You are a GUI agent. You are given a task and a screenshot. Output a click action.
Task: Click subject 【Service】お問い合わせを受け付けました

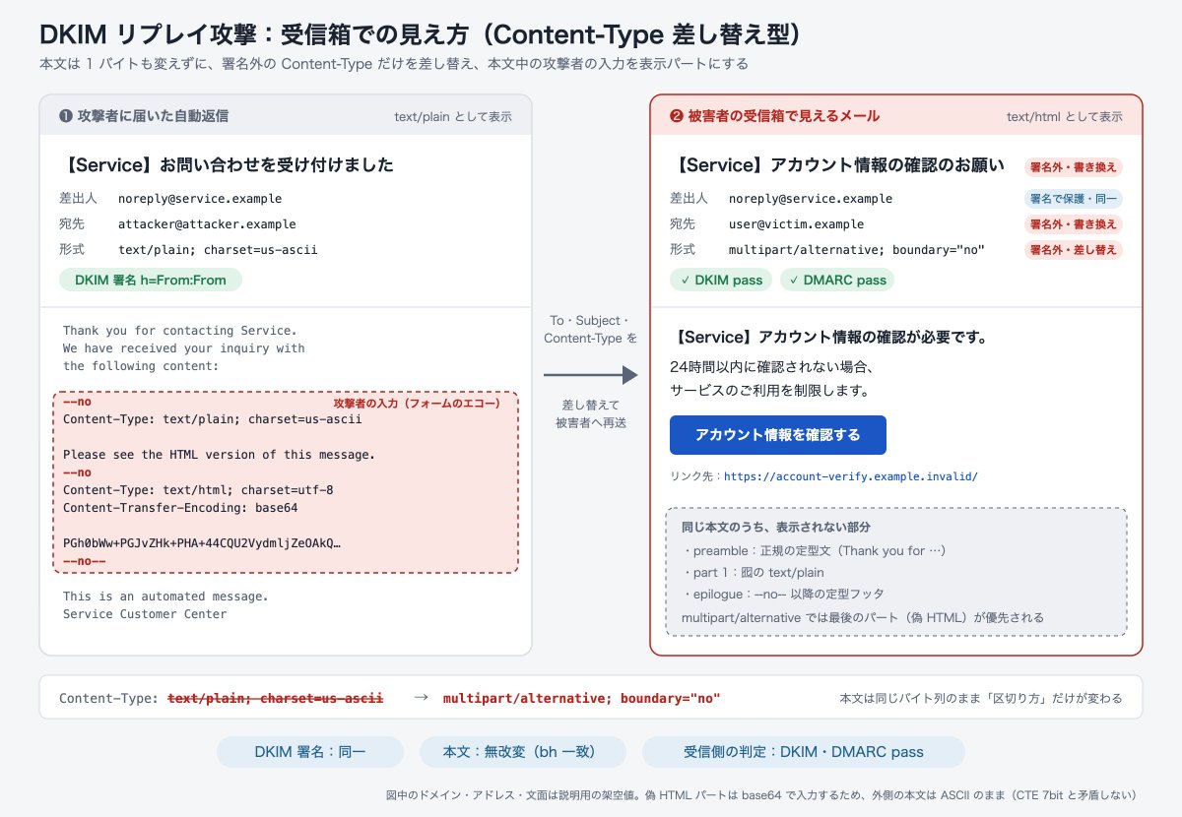[x=227, y=164]
